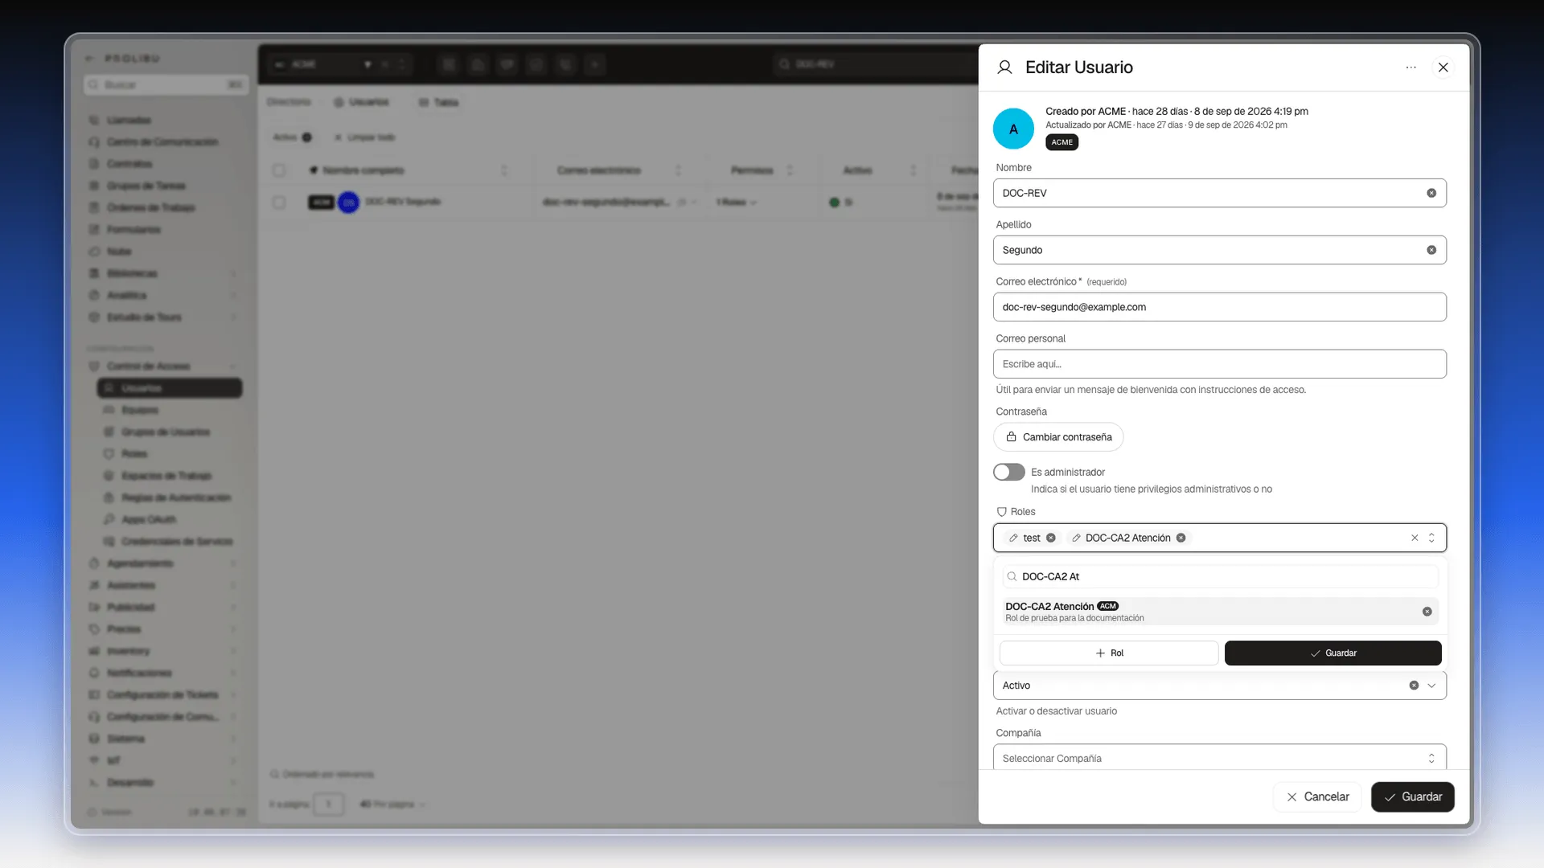Click Cancelar at the panel bottom
This screenshot has width=1544, height=868.
click(x=1317, y=796)
